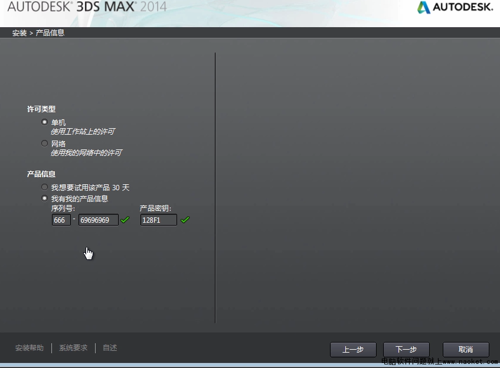
Task: Click the serial number field 69696969
Action: pos(99,220)
